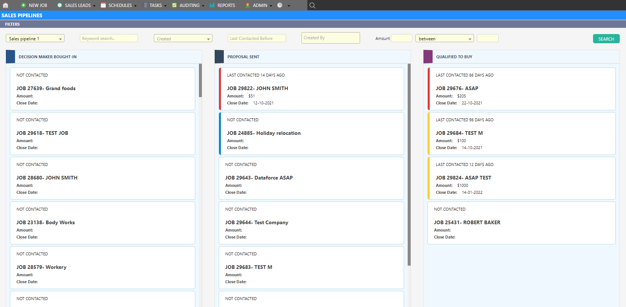Screen dimensions: 626x307
Task: Click the purple Qualified To Buy swatch
Action: 428,57
